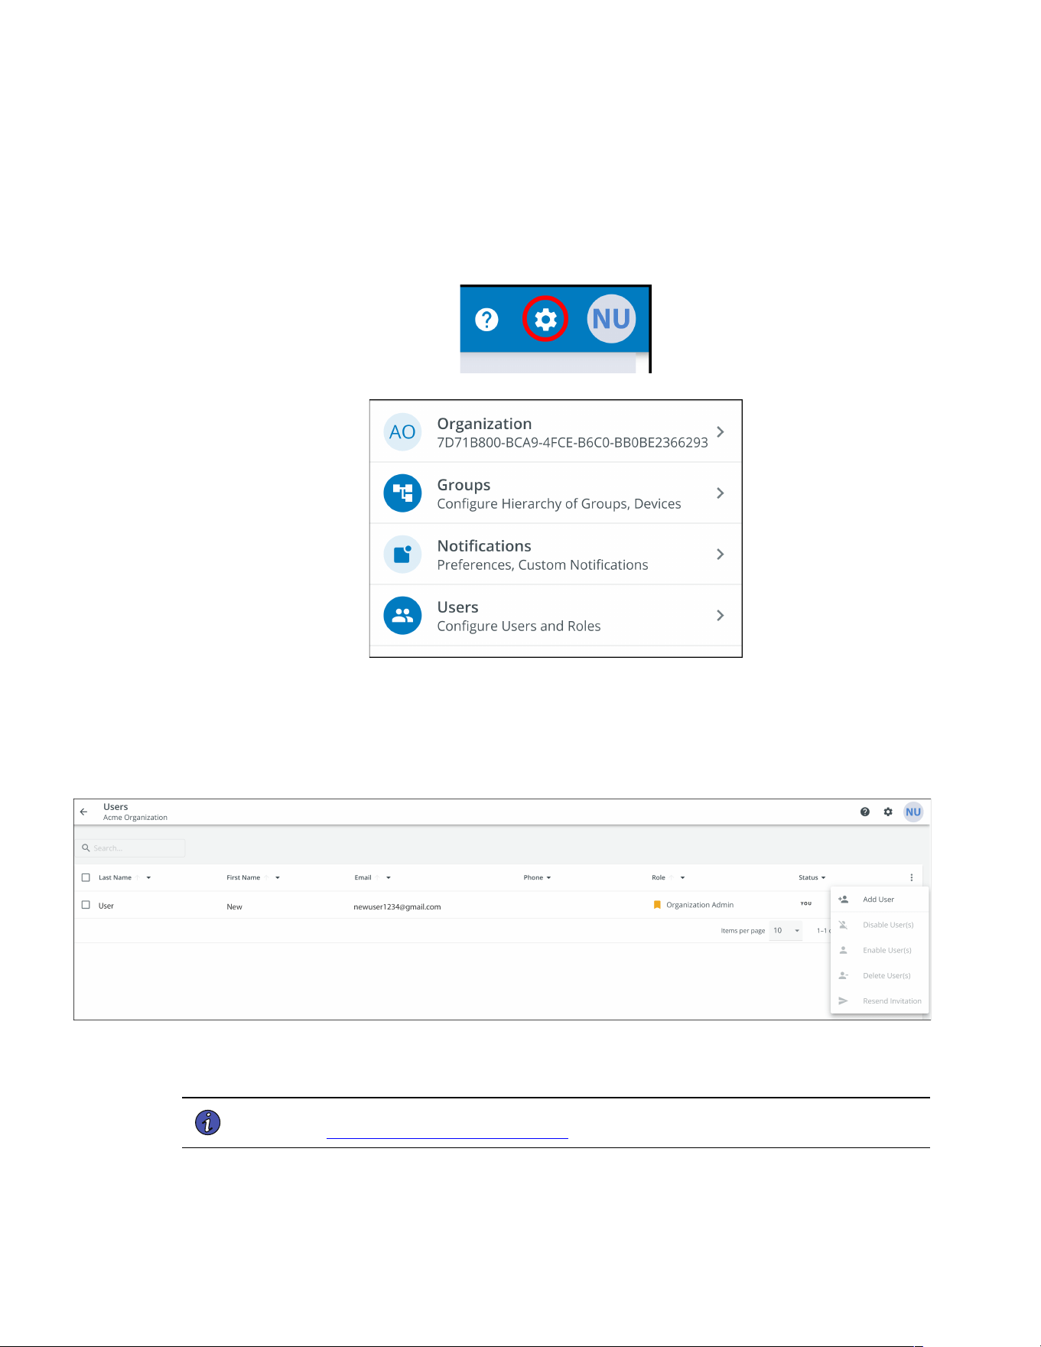This screenshot has width=1041, height=1347.
Task: Click the Organization Admin role text
Action: click(700, 905)
